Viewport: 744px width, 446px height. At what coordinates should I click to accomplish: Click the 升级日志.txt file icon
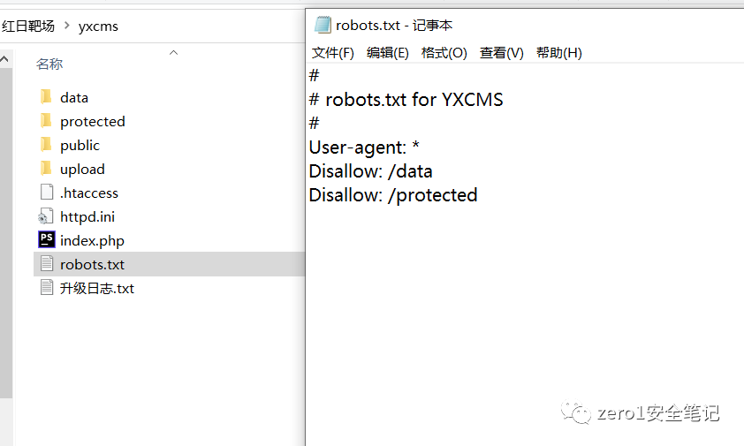[x=47, y=288]
